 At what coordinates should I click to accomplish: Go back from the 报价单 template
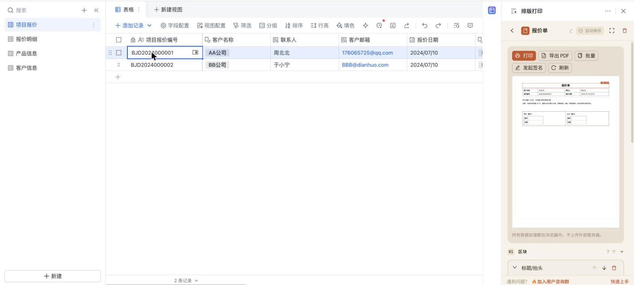click(512, 31)
